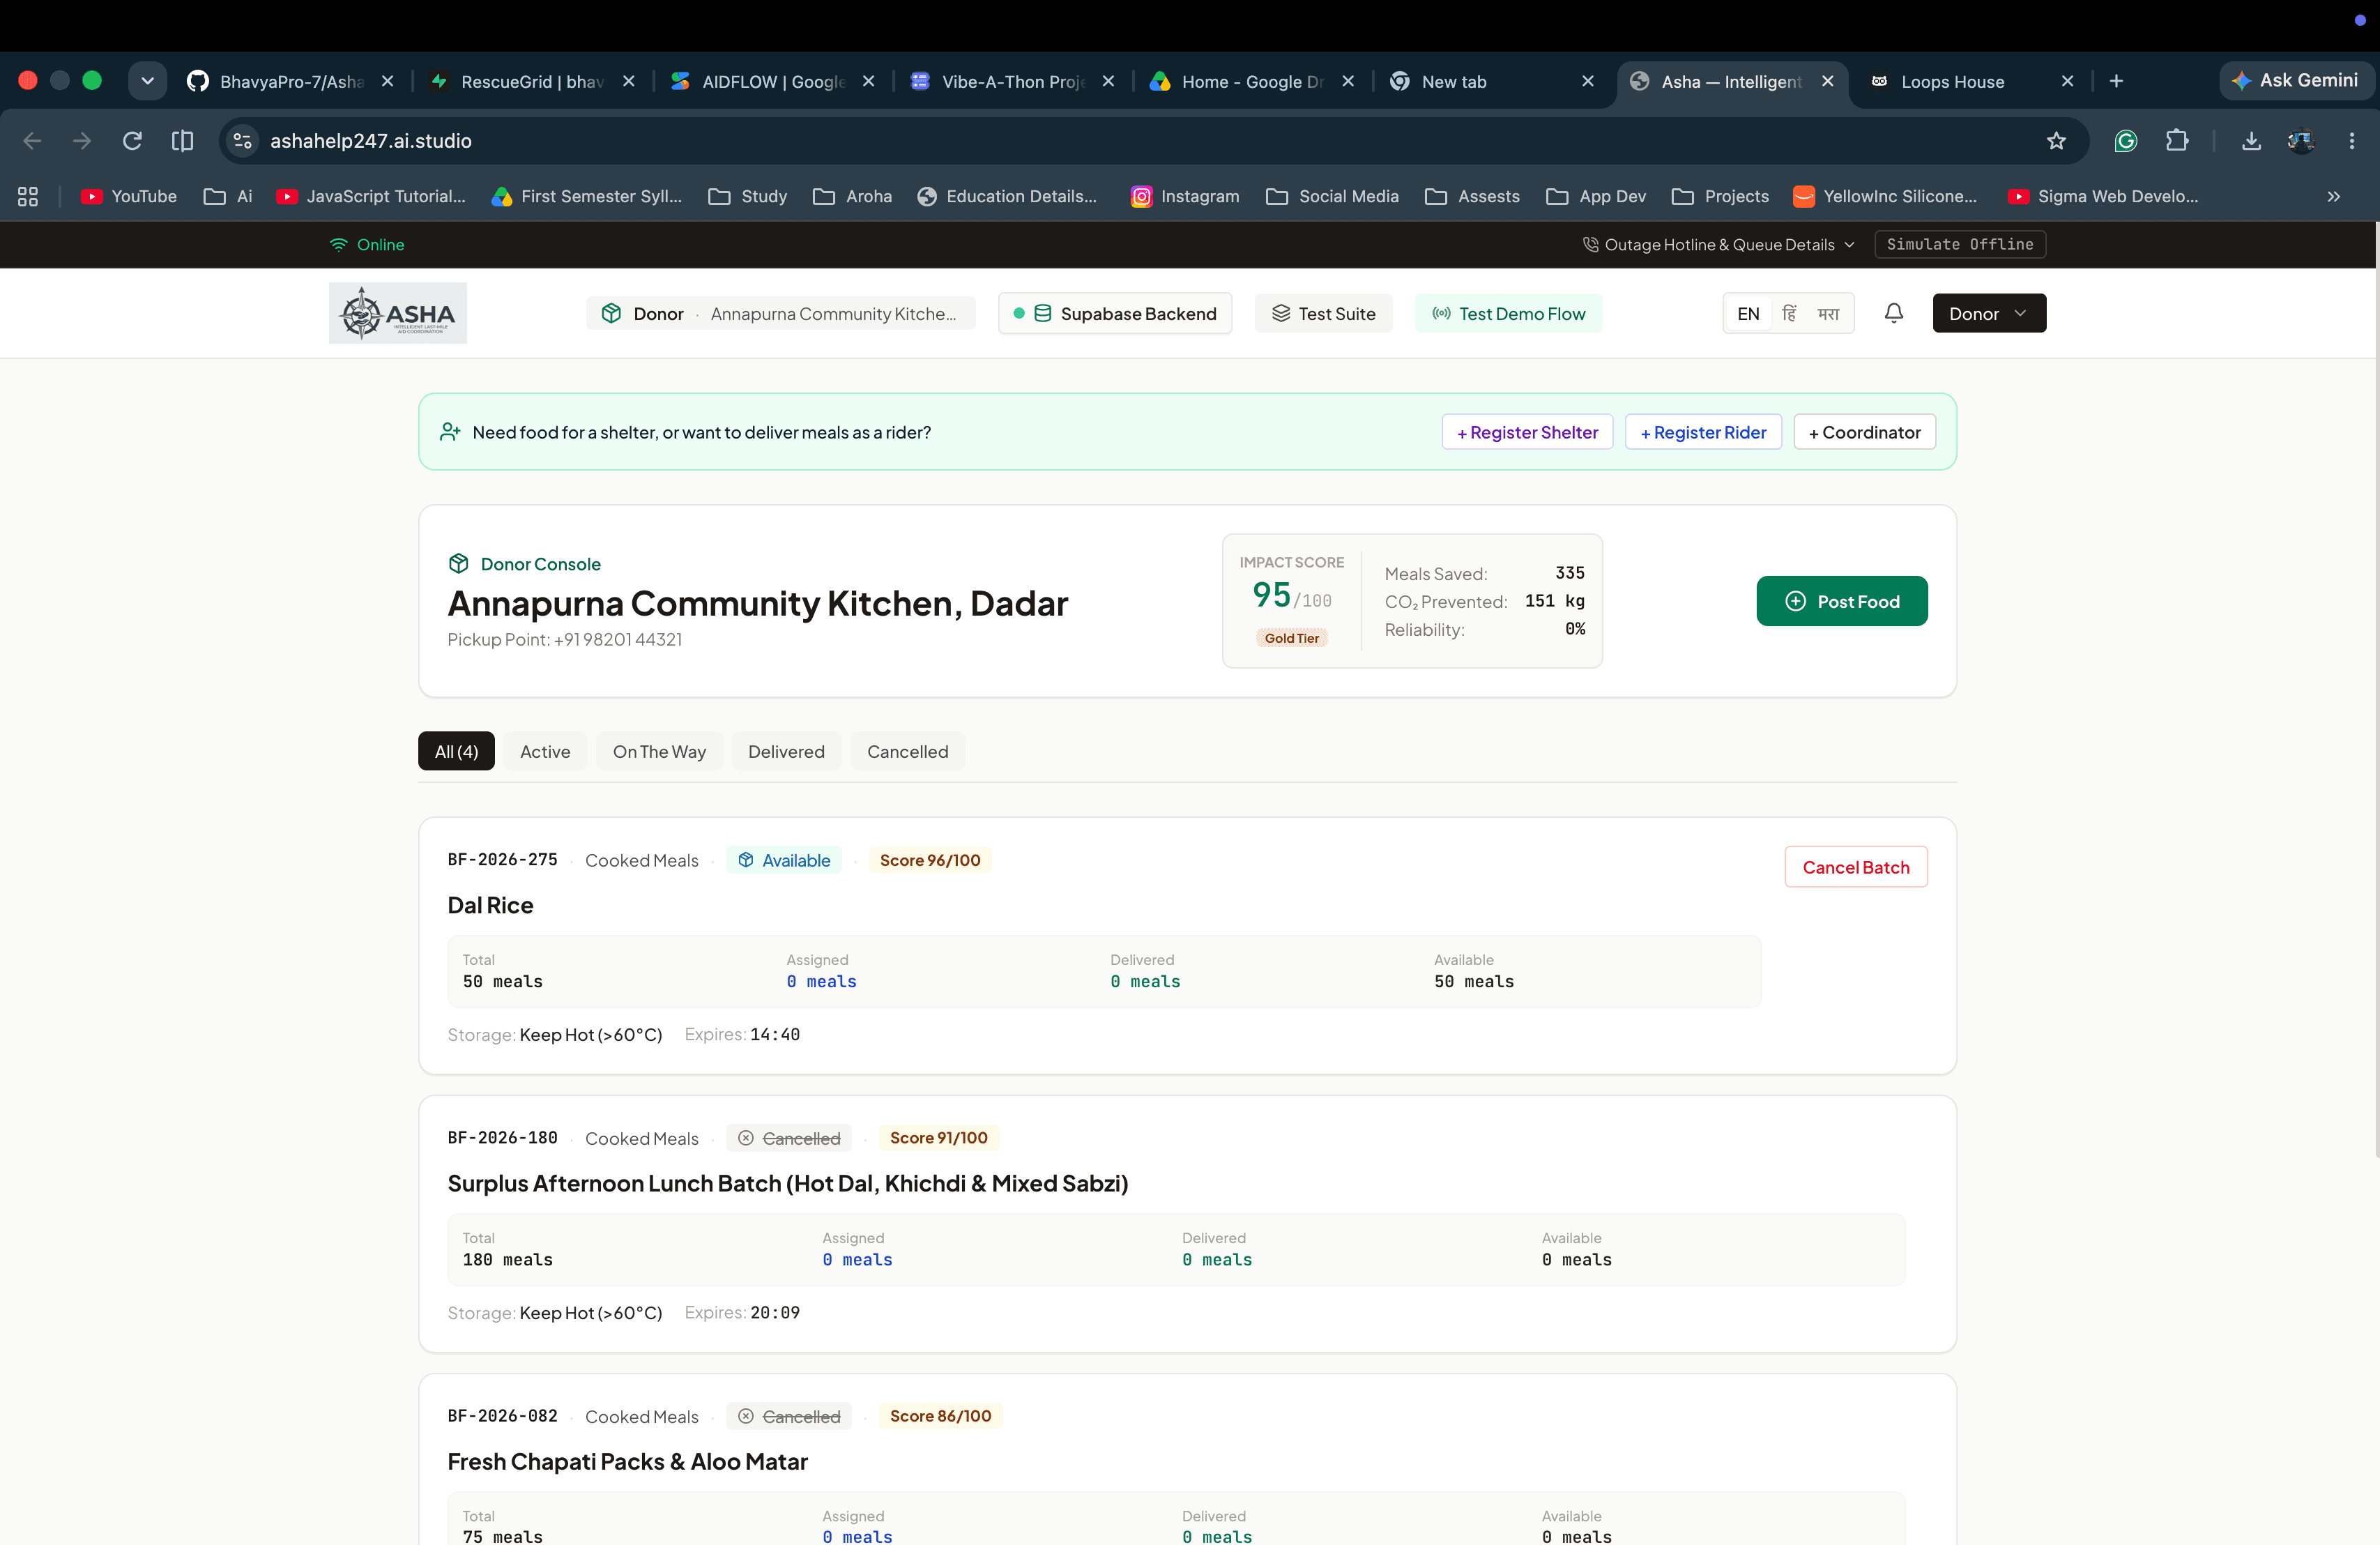Open the browser downloads icon
This screenshot has height=1545, width=2380.
[x=2251, y=141]
